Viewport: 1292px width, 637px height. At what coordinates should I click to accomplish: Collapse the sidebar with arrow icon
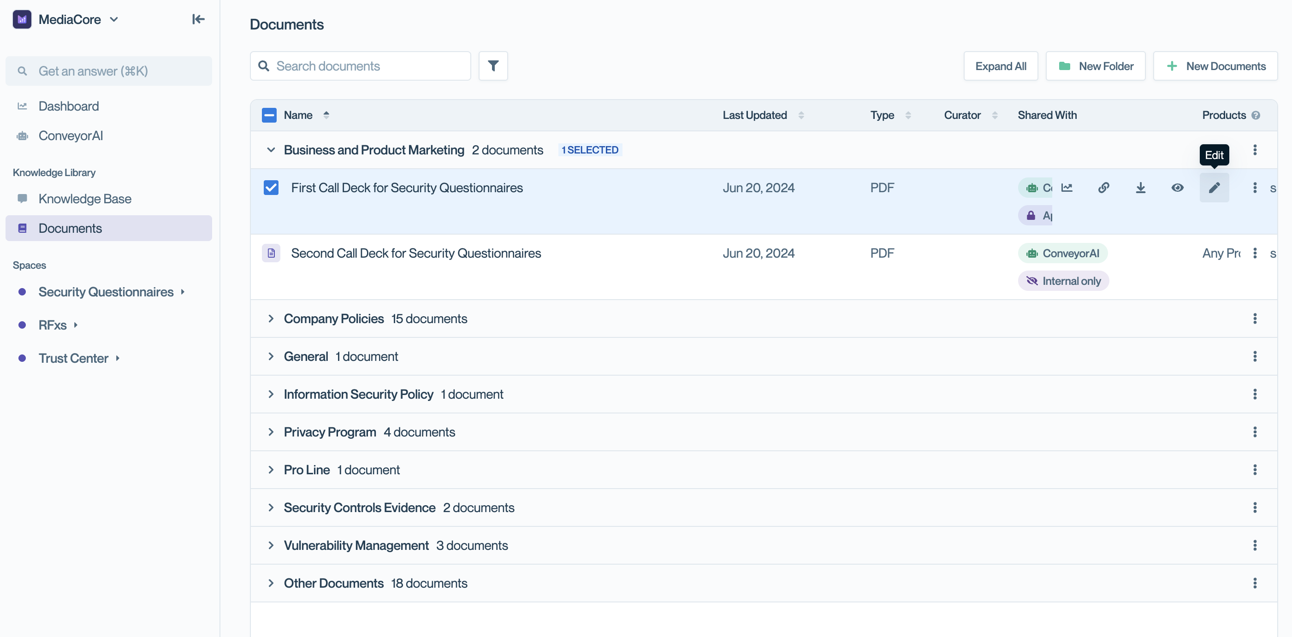point(198,19)
